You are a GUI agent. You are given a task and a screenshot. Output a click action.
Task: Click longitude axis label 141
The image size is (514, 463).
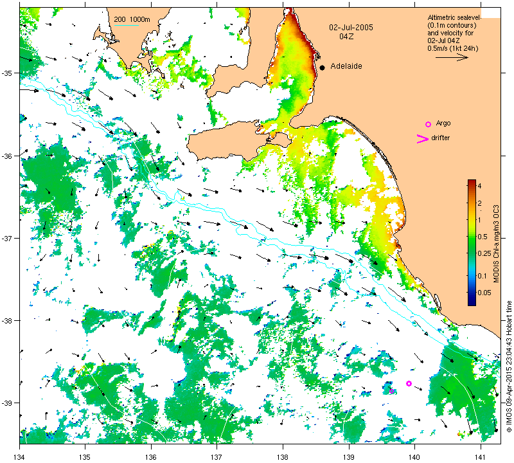point(481,457)
